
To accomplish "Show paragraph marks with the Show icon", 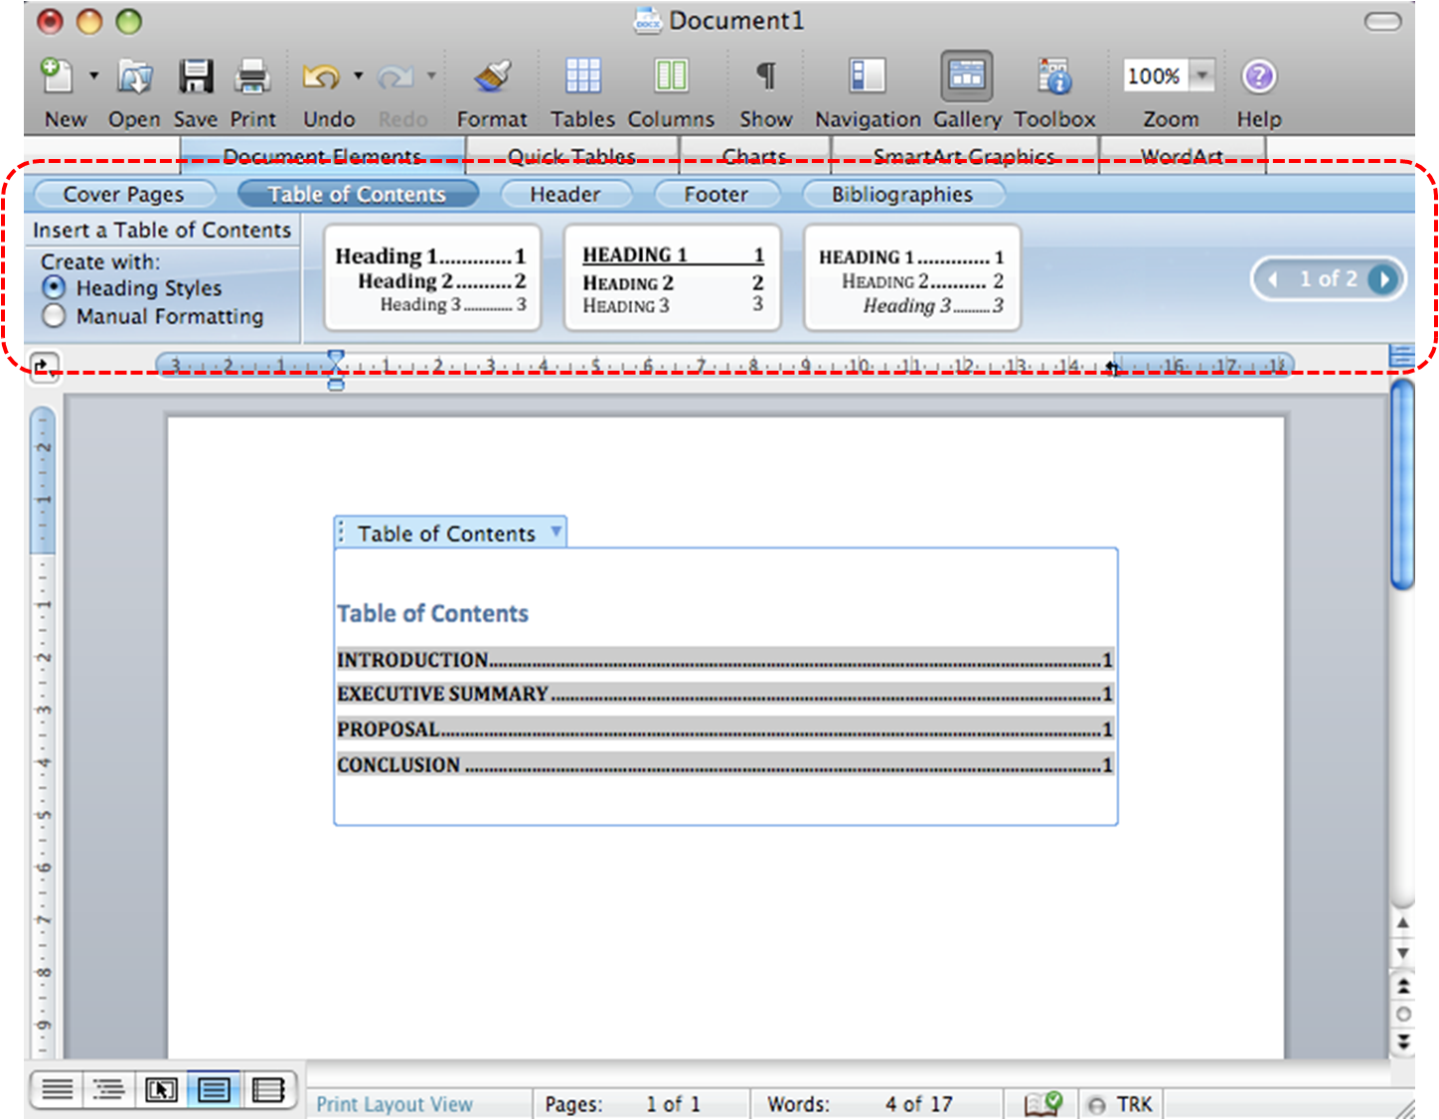I will coord(764,76).
